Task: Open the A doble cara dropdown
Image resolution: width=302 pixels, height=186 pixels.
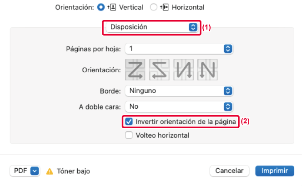Action: click(179, 106)
